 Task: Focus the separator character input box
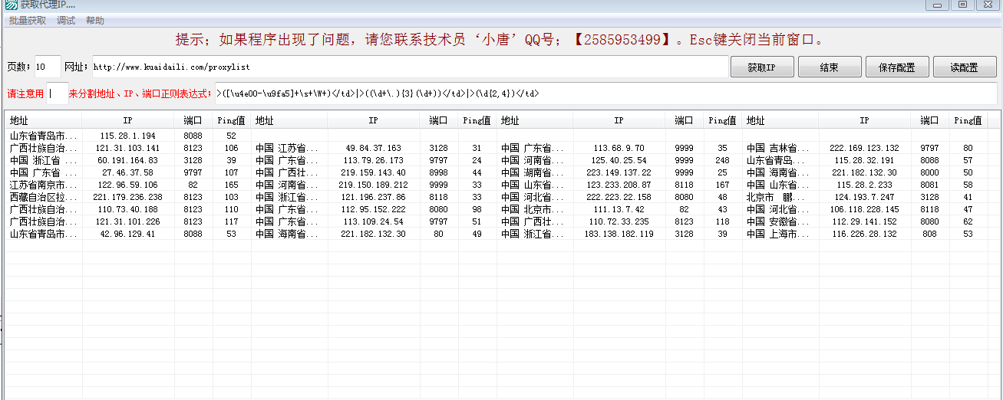57,94
